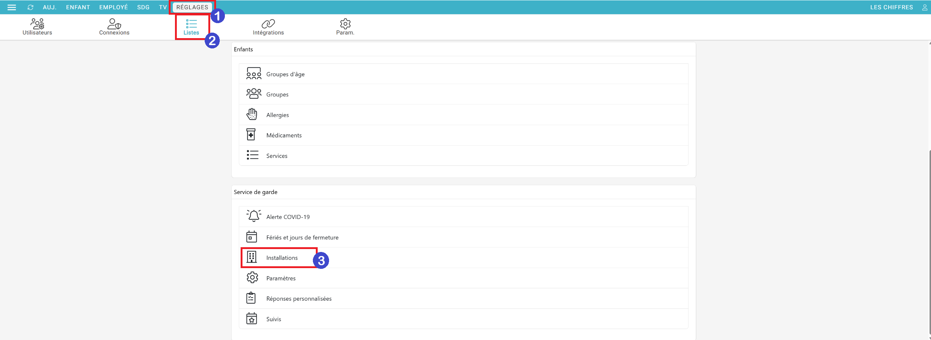Click the Médicaments bottle icon
This screenshot has height=340, width=931.
(251, 135)
